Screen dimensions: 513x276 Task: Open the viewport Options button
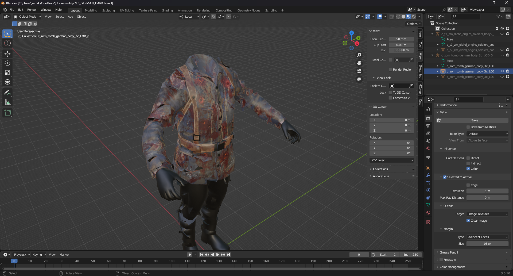[x=414, y=24]
